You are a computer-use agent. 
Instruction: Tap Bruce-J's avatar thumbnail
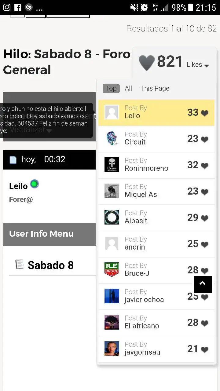click(112, 270)
